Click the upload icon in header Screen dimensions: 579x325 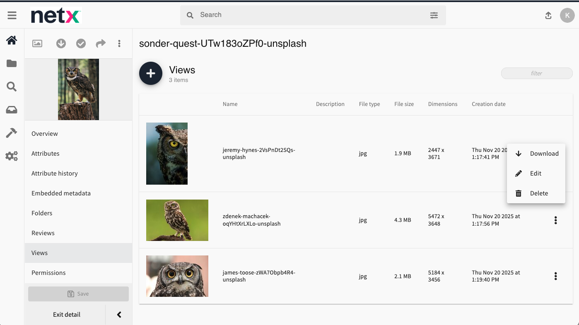pos(548,15)
